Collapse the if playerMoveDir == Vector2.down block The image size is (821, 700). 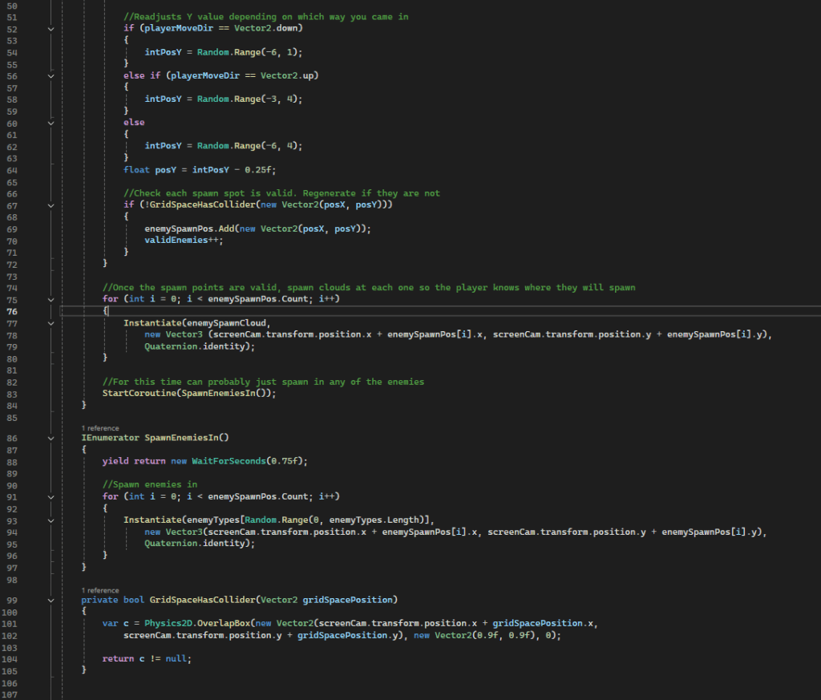pos(52,28)
